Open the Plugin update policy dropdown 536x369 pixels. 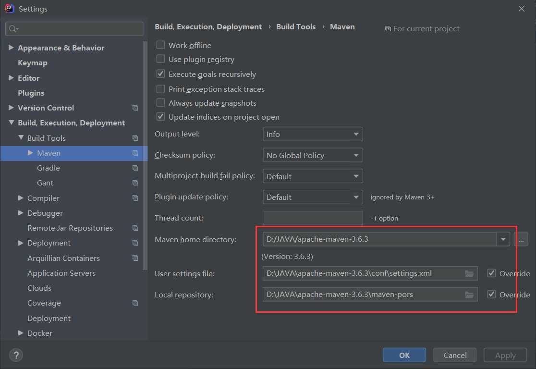coord(313,197)
